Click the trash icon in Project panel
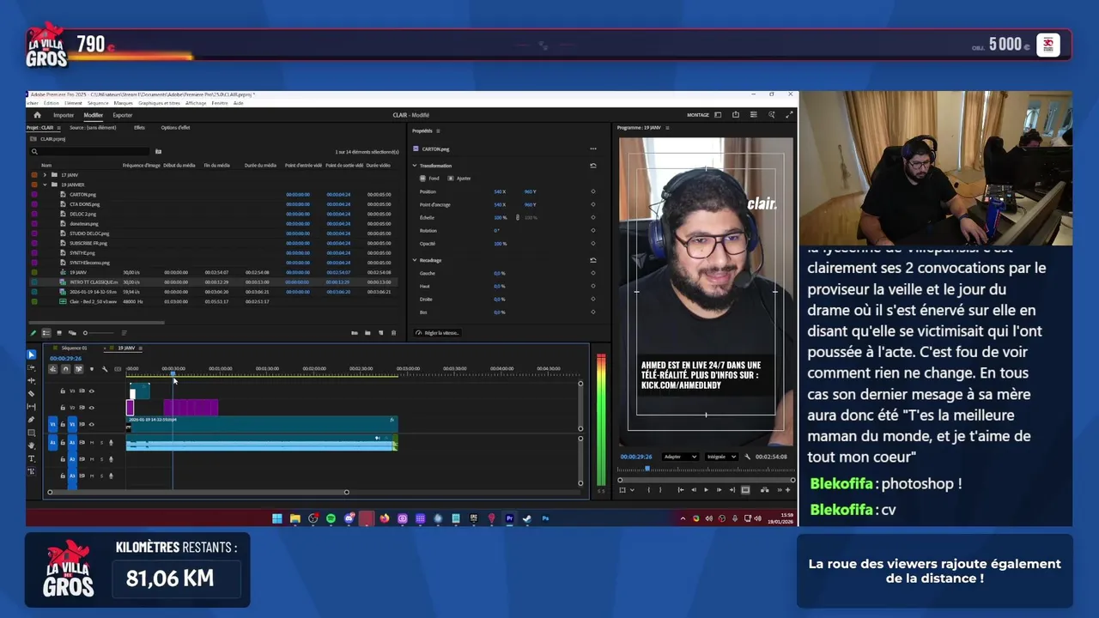 (394, 333)
